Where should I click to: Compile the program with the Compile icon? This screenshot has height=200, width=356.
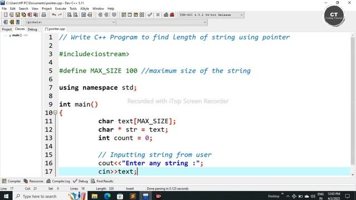point(123,15)
